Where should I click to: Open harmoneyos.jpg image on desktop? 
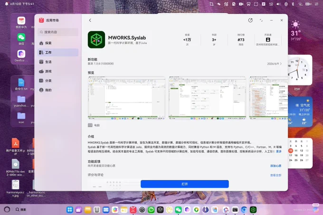pos(16,188)
